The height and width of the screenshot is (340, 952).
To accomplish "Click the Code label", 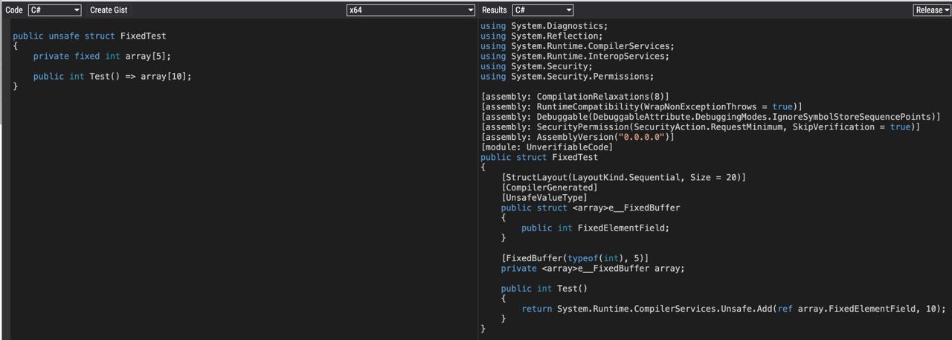I will (x=14, y=10).
